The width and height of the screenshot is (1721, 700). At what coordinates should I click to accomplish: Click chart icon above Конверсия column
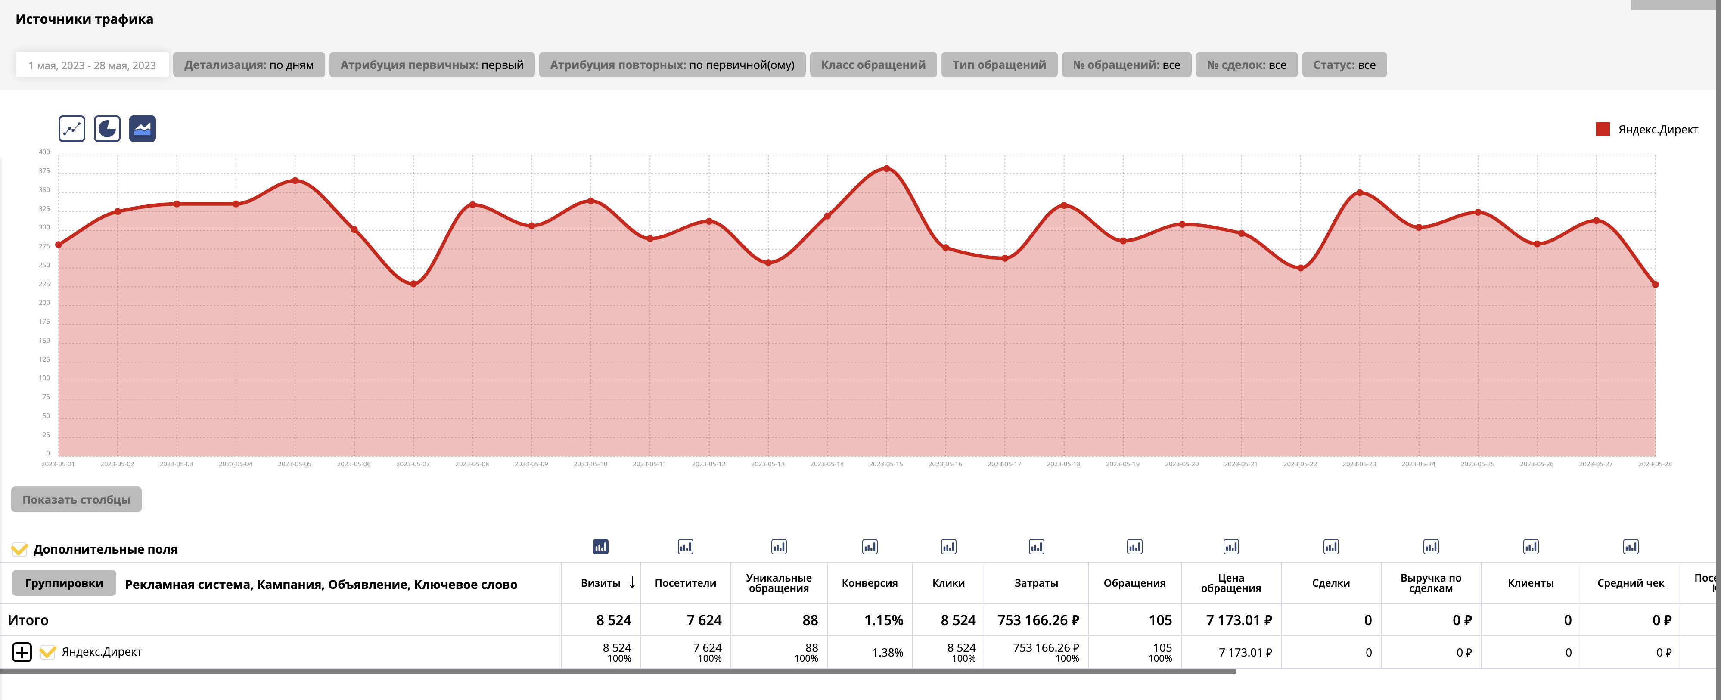tap(869, 547)
